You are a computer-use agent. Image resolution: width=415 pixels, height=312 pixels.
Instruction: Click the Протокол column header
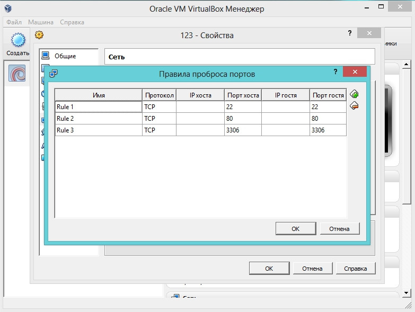tap(159, 95)
